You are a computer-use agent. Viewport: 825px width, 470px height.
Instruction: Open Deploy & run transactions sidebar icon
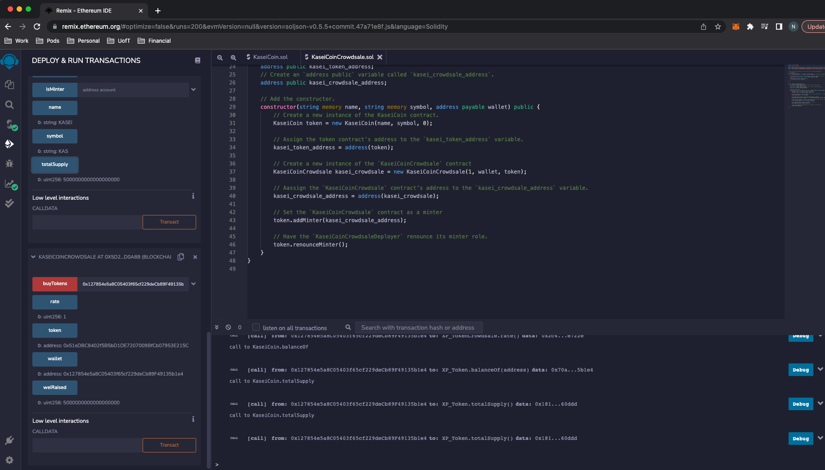pos(9,144)
